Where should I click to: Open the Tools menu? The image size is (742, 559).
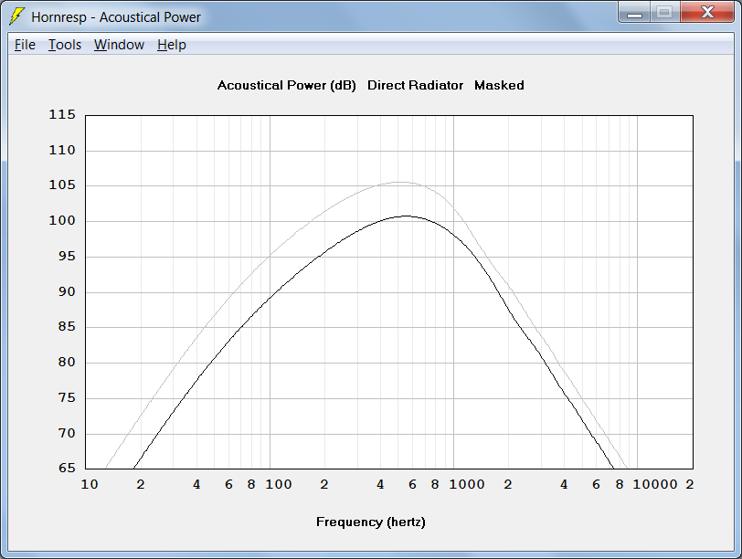[x=65, y=45]
